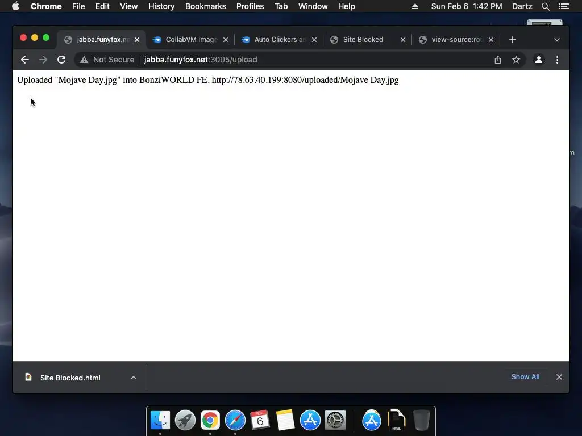Screen dimensions: 582x436
Task: Open Calendar from the Dock
Action: coord(260,420)
